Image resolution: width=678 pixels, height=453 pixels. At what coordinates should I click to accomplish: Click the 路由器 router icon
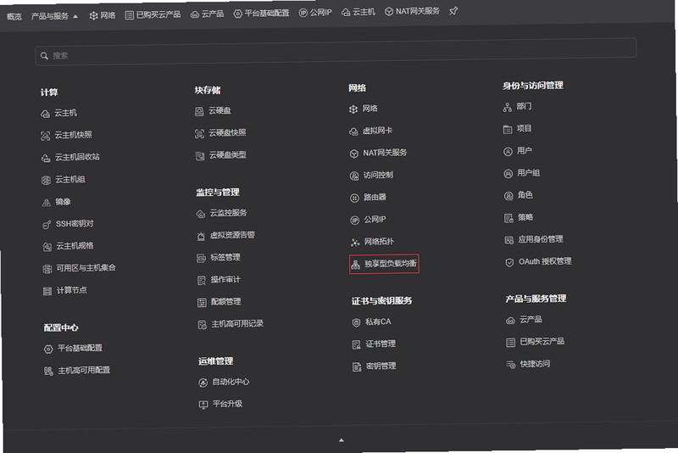(354, 199)
